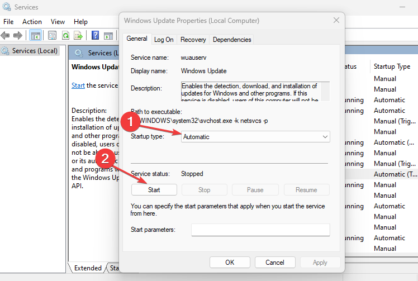
Task: Click the blue Help question mark icon
Action: (95, 35)
